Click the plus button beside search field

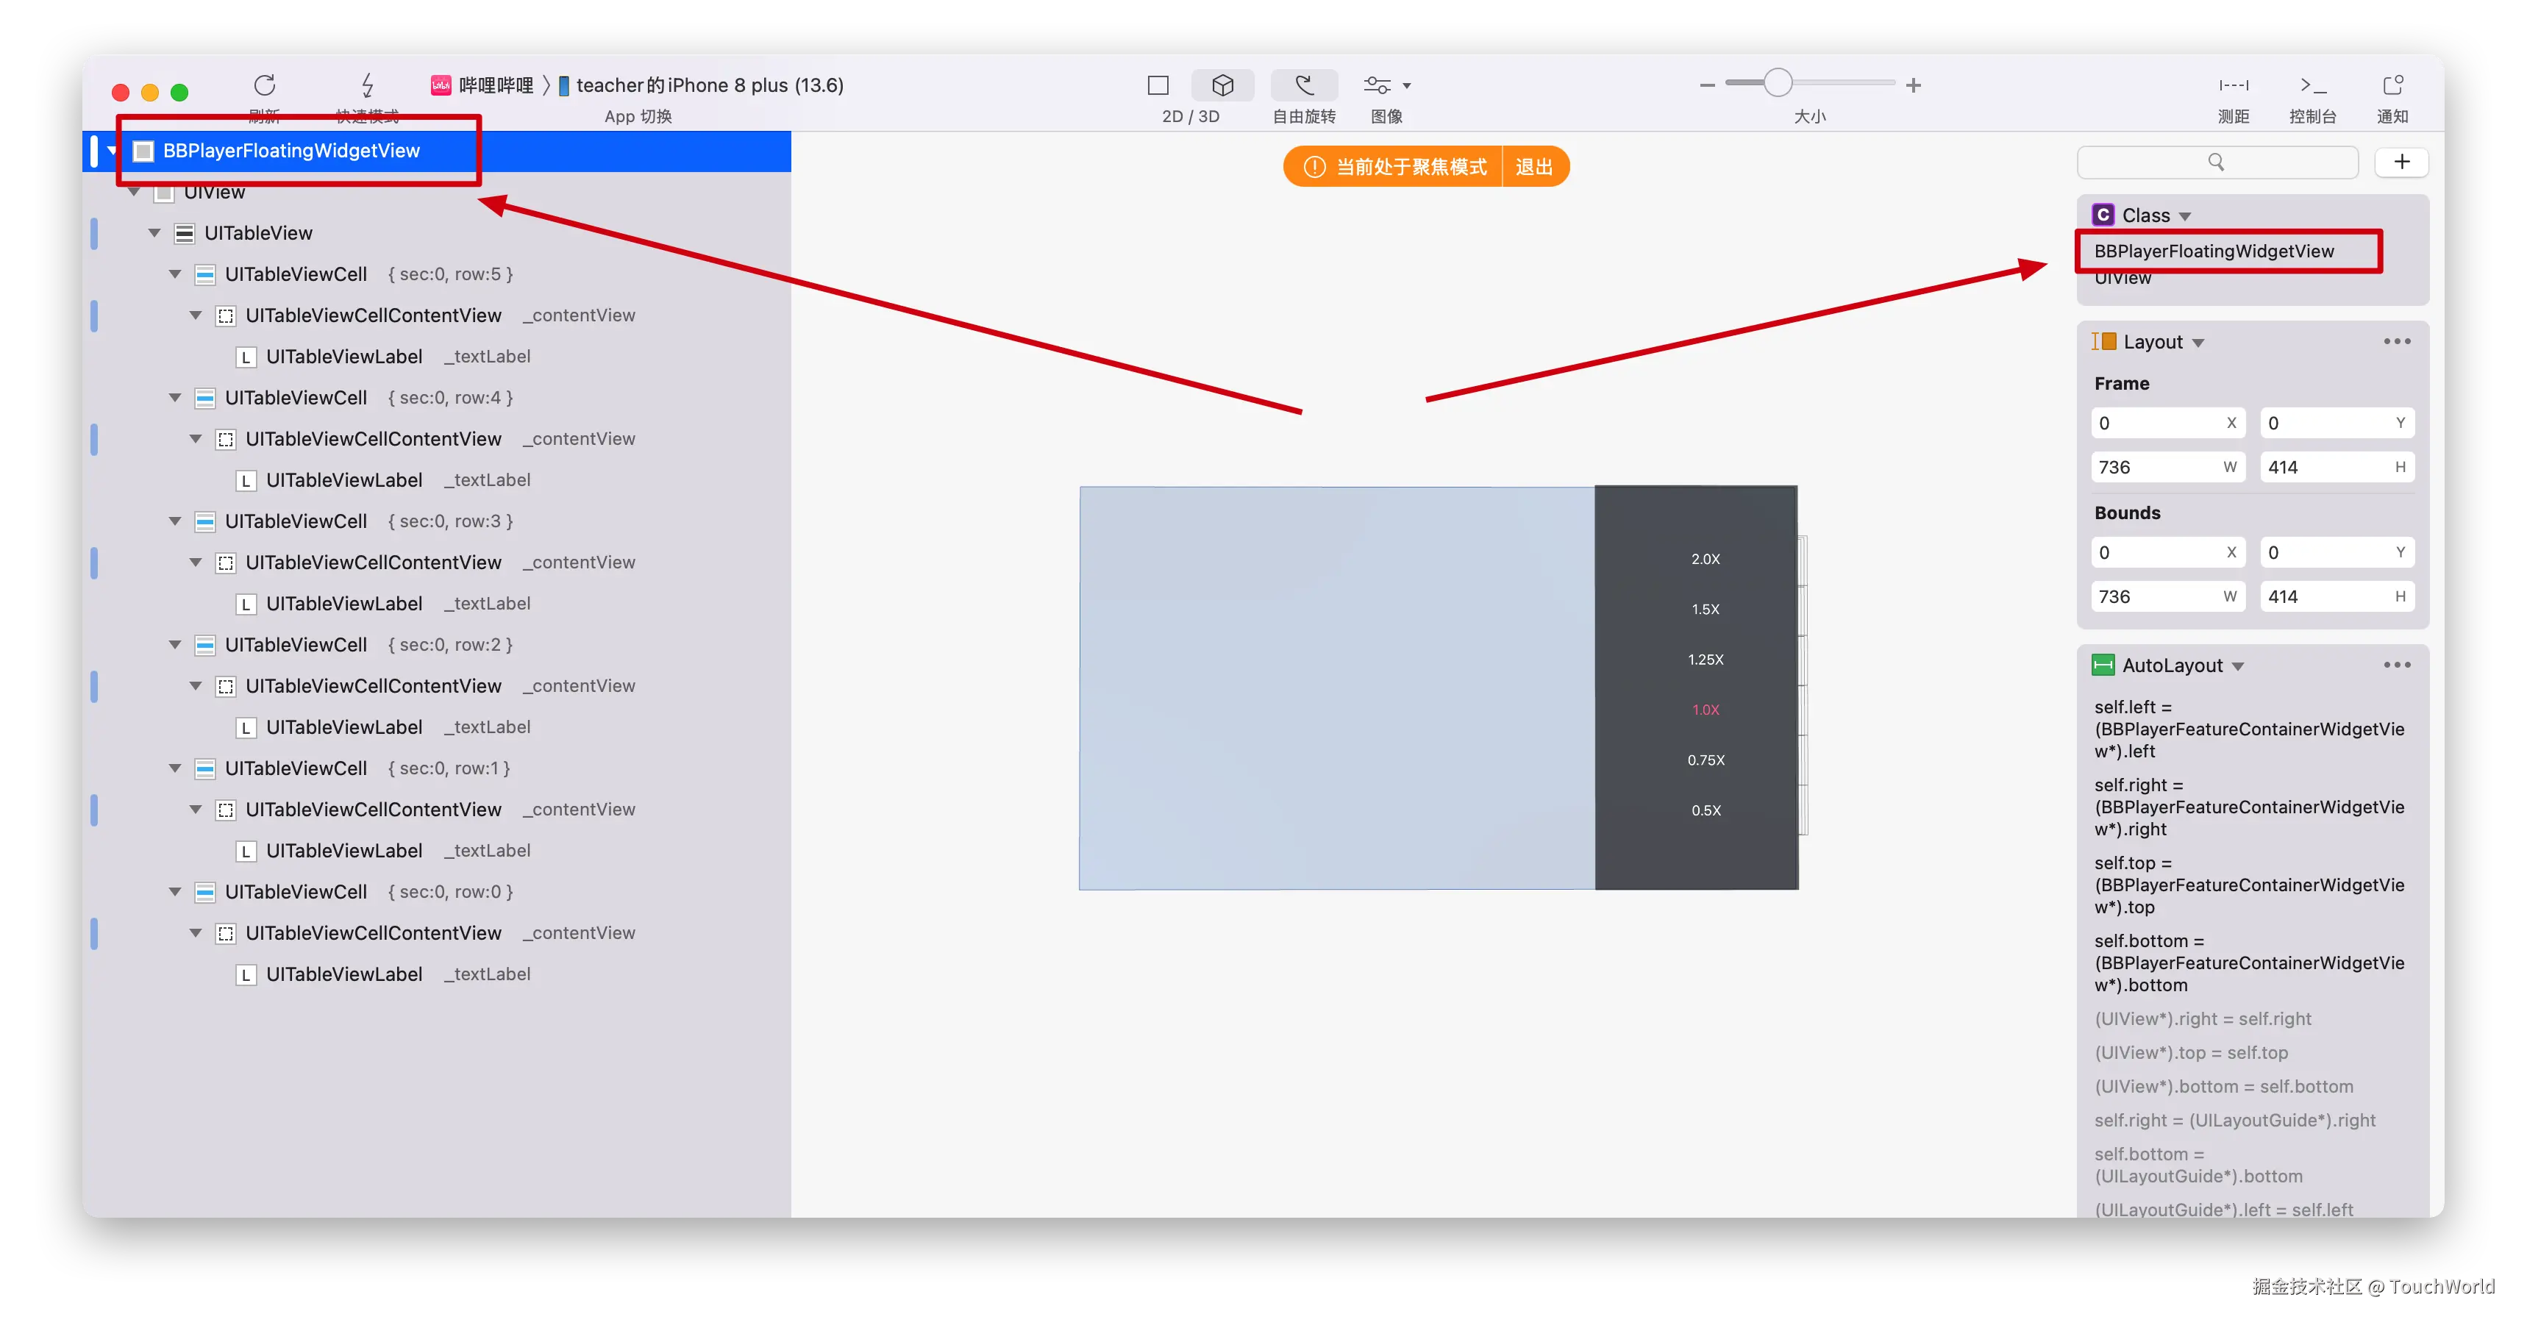pos(2401,162)
